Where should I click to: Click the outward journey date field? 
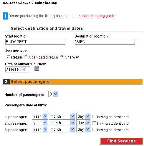pos(18,69)
